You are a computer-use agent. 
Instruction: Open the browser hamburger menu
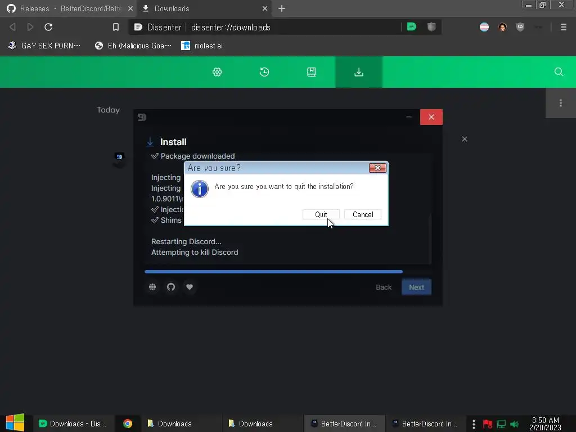coord(563,27)
